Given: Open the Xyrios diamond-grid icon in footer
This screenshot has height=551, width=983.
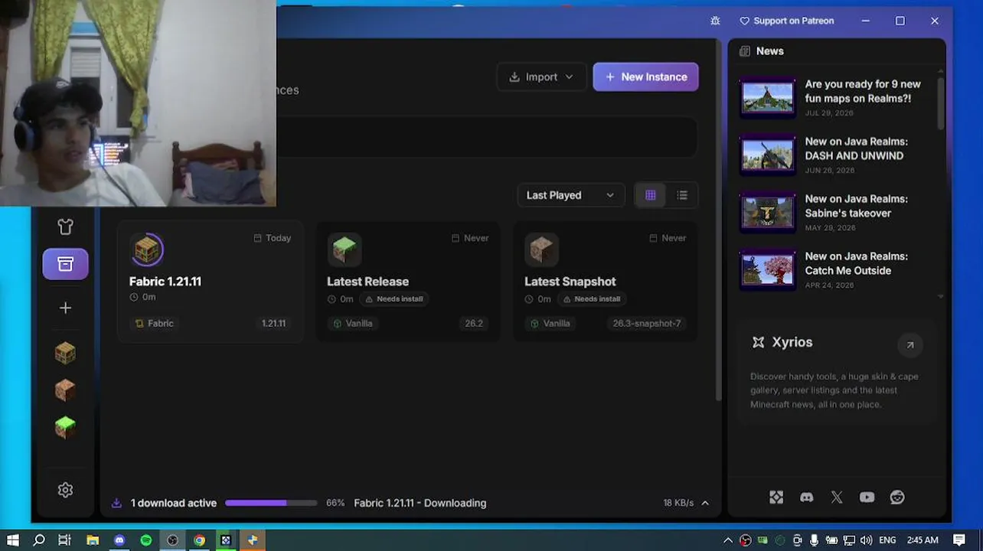Looking at the screenshot, I should pyautogui.click(x=776, y=497).
